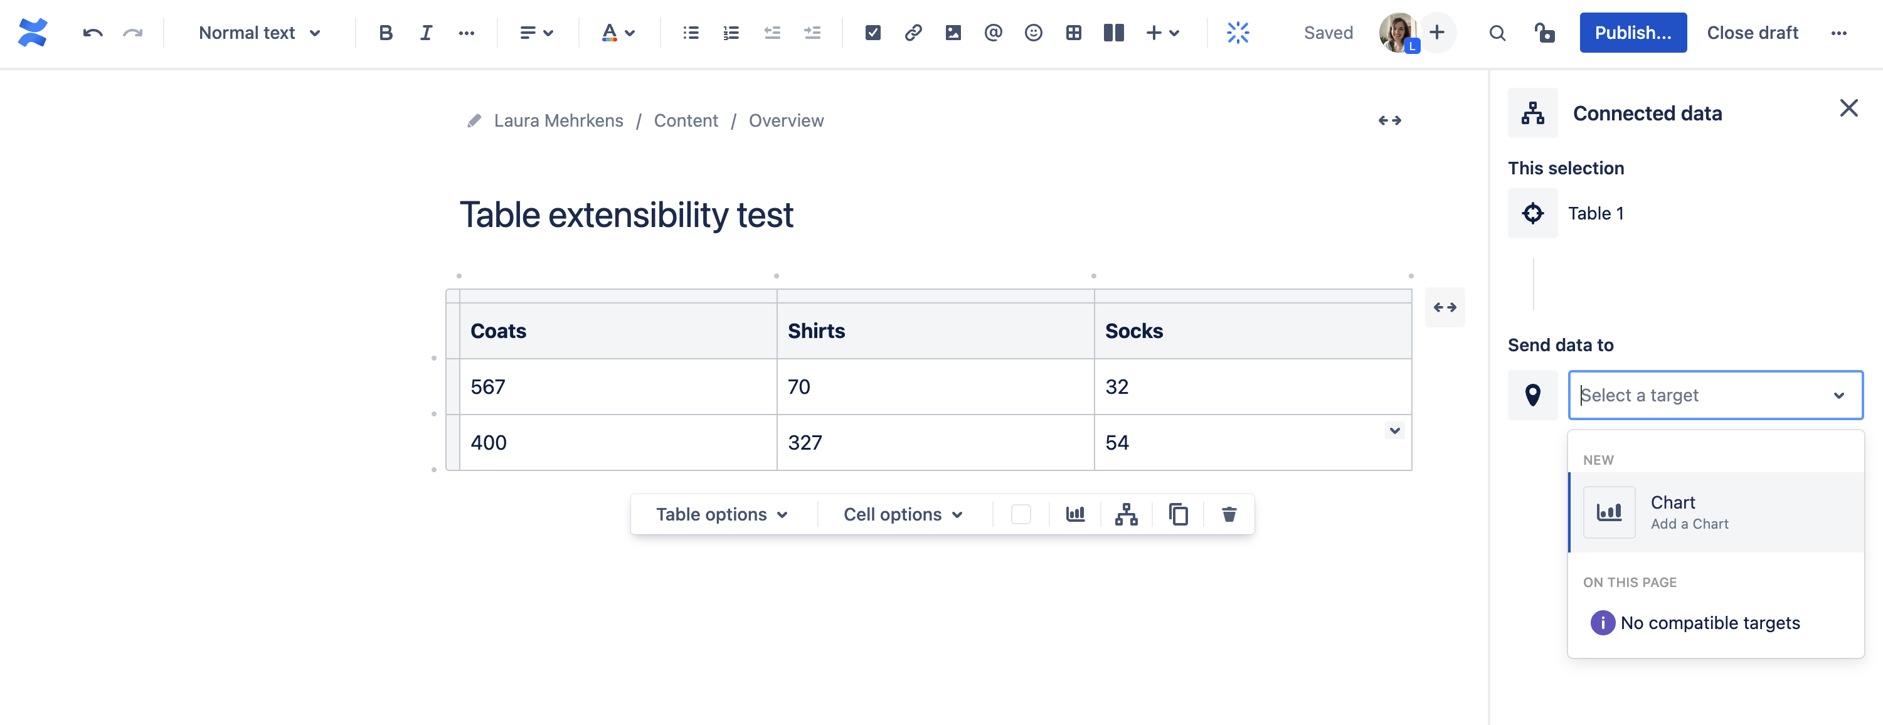The image size is (1883, 725).
Task: Toggle bold formatting
Action: pyautogui.click(x=385, y=33)
